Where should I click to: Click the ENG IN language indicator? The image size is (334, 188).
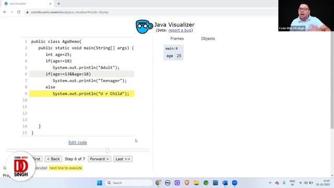(292, 183)
